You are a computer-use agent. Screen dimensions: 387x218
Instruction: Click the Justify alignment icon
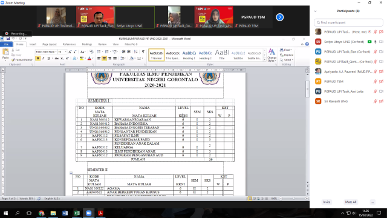click(115, 58)
